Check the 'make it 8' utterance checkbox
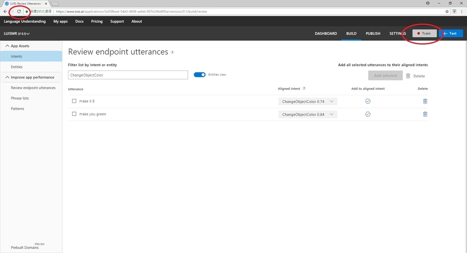Screen dimensions: 467x253 [74, 101]
